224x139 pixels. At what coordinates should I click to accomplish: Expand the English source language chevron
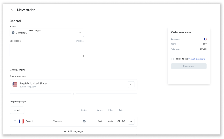tap(131, 85)
